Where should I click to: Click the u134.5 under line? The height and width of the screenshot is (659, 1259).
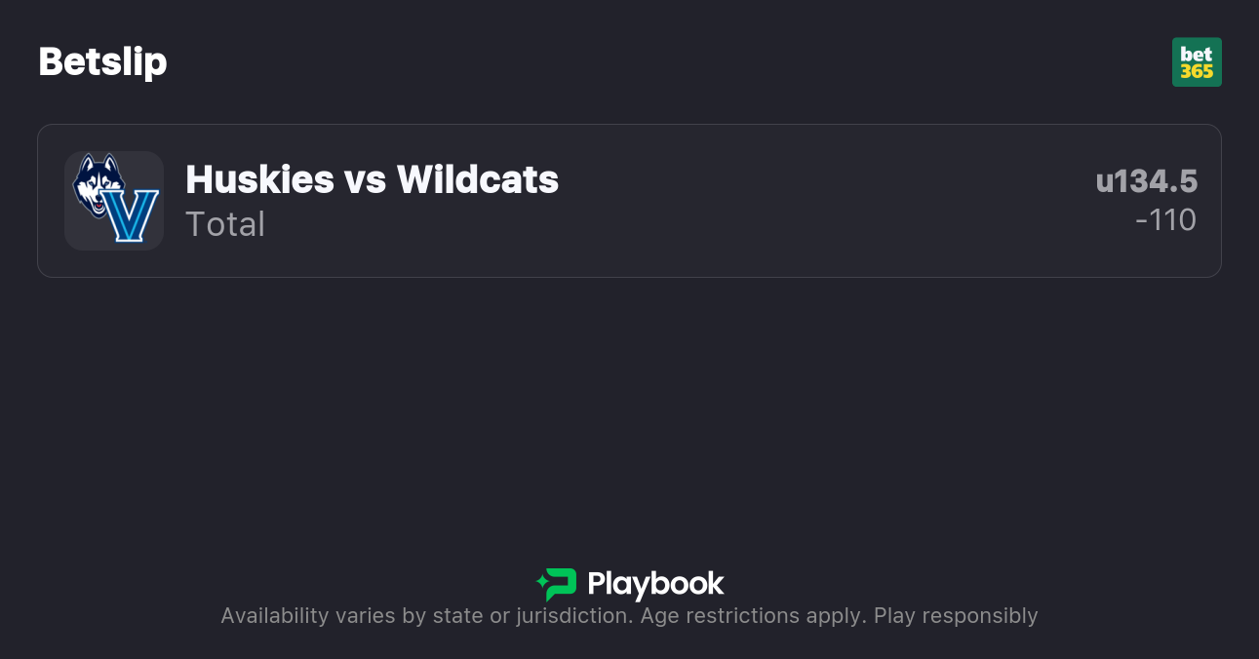click(x=1146, y=181)
